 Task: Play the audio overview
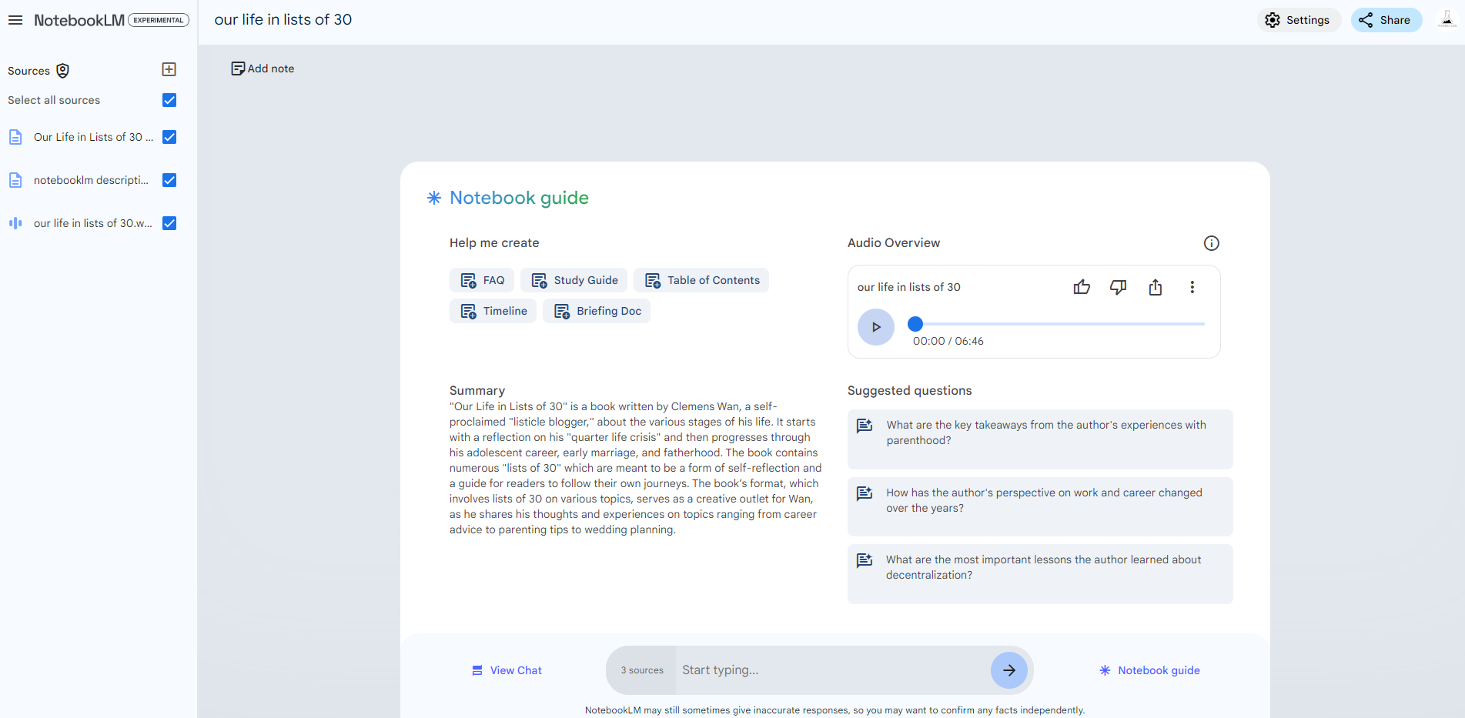[876, 327]
